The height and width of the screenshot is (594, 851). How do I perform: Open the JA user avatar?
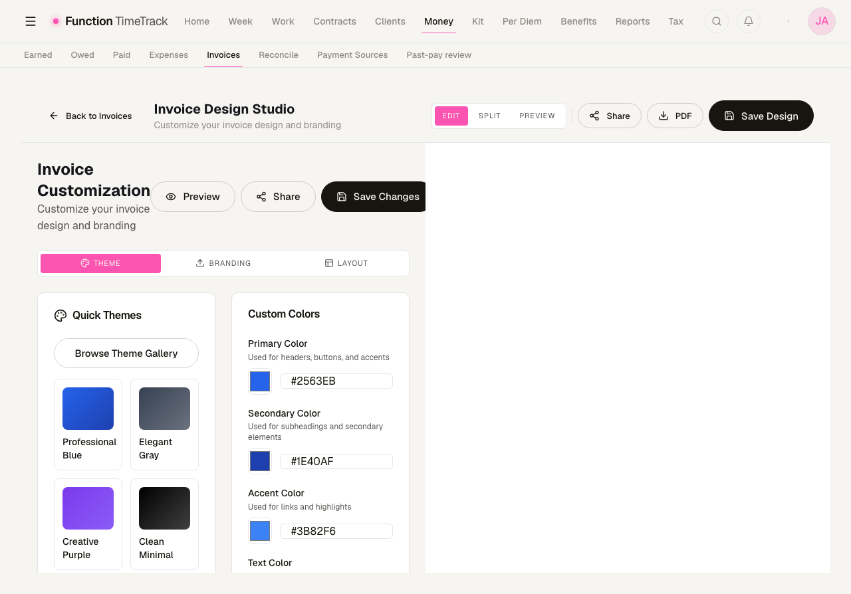(822, 21)
